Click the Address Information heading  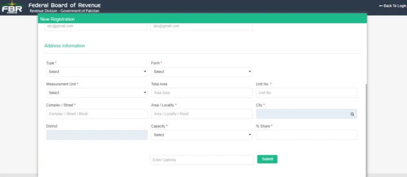[x=65, y=46]
